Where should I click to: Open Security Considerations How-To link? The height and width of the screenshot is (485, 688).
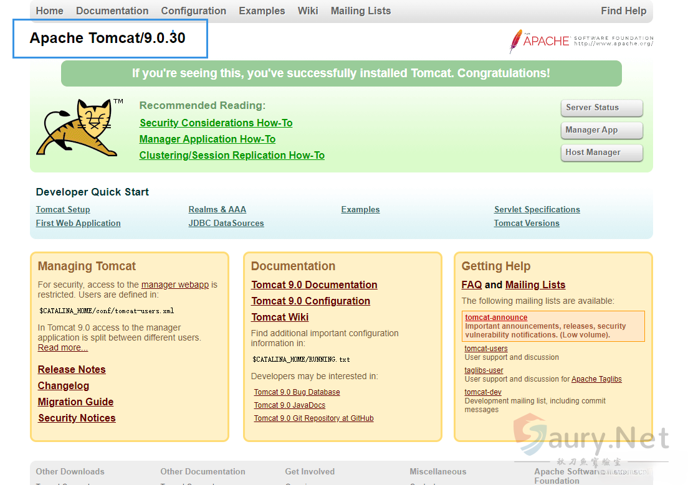(216, 123)
